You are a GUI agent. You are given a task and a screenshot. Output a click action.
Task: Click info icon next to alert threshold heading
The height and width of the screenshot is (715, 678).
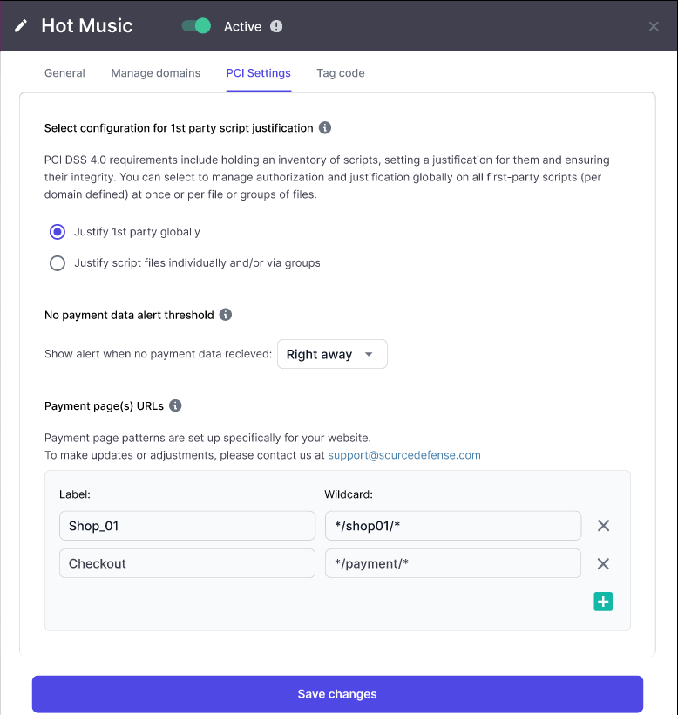[x=226, y=315]
